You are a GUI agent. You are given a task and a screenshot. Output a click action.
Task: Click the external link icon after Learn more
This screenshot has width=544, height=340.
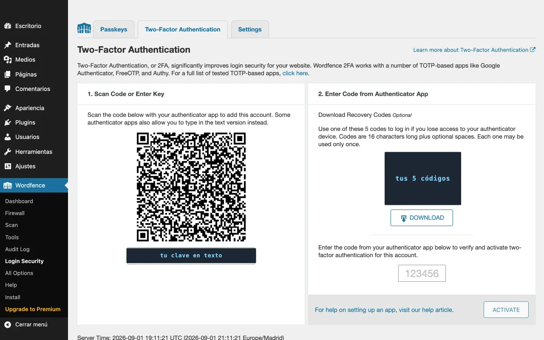(533, 50)
